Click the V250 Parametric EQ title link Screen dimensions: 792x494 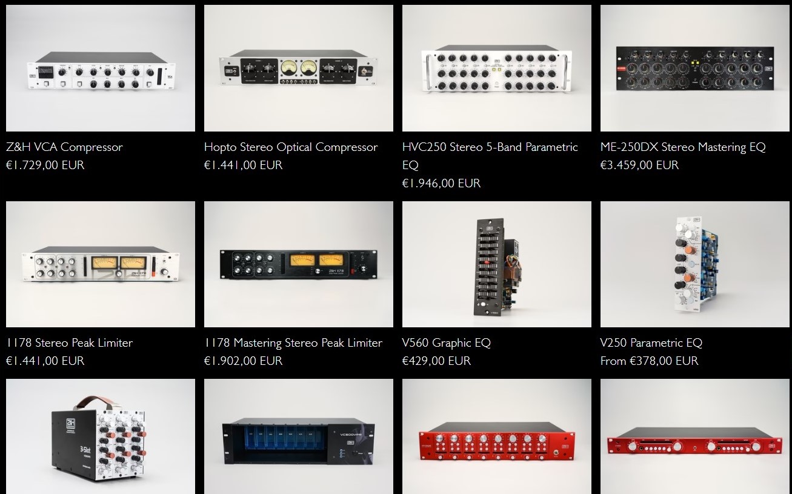[x=651, y=343]
